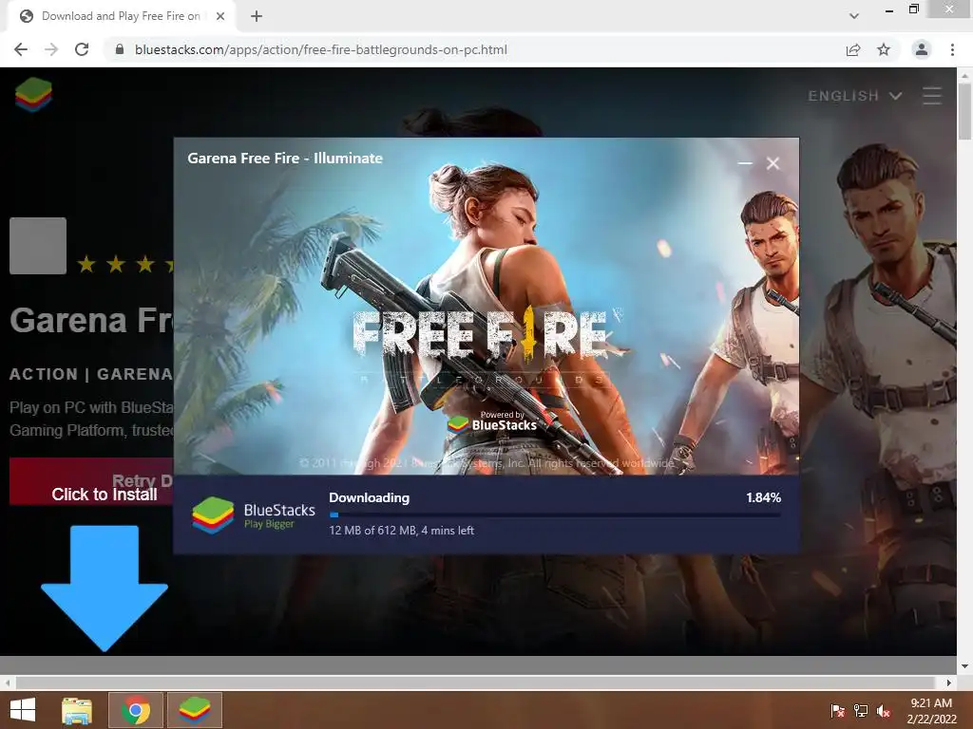Screen dimensions: 973x729
Task: Click the BlueStacks Play Bigger logo in installer
Action: [253, 515]
